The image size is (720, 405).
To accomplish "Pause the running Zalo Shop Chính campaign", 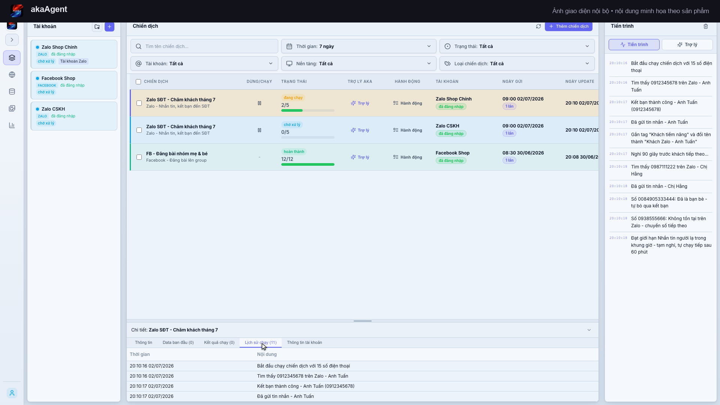I will pos(259,103).
